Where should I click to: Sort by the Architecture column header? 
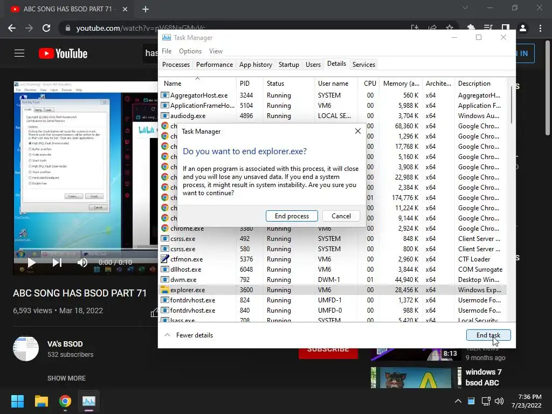point(438,84)
